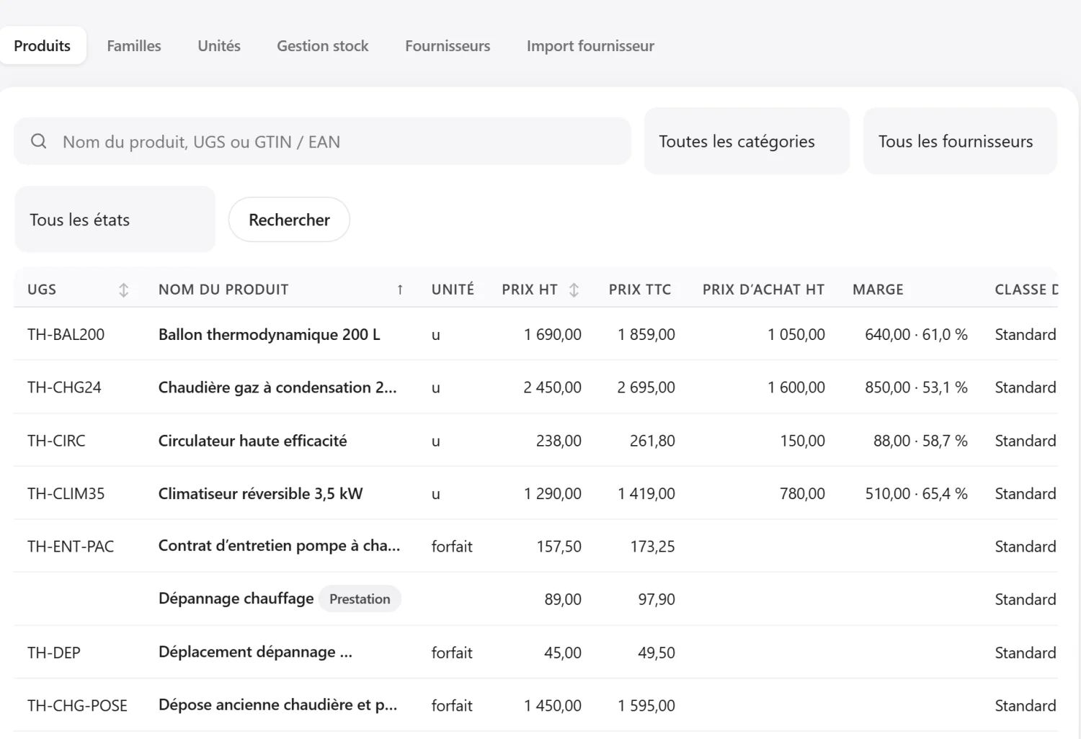Sort by Prix HT column arrows

[x=574, y=290]
